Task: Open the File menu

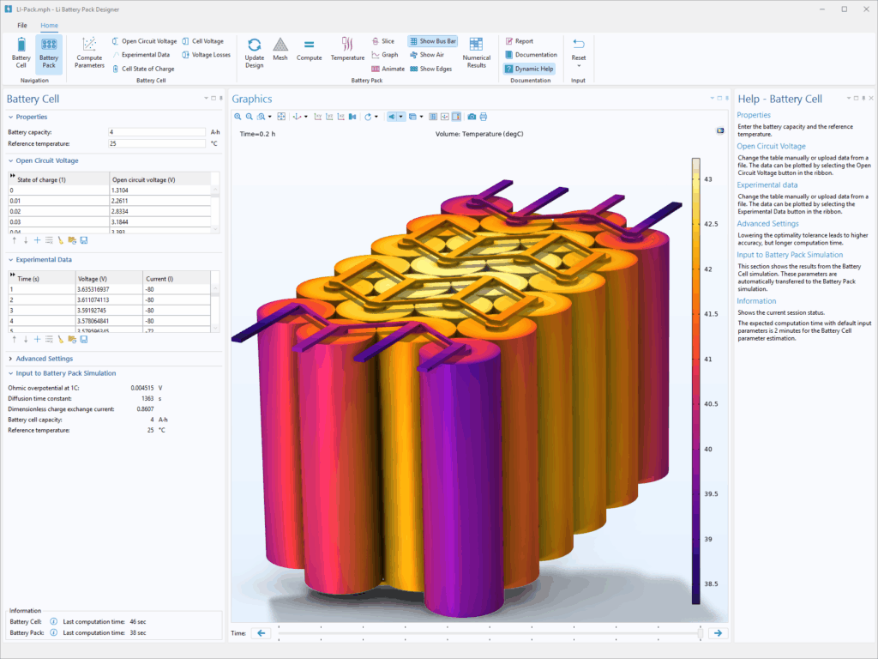Action: (x=22, y=26)
